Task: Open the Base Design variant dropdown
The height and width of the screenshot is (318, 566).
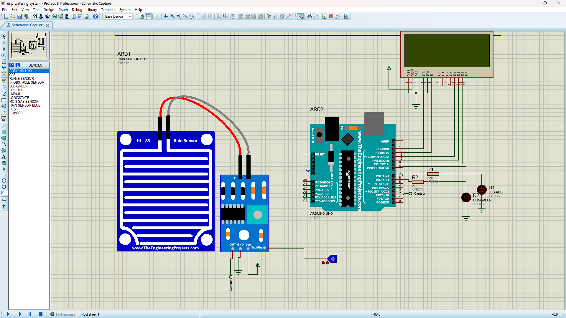Action: click(x=118, y=16)
